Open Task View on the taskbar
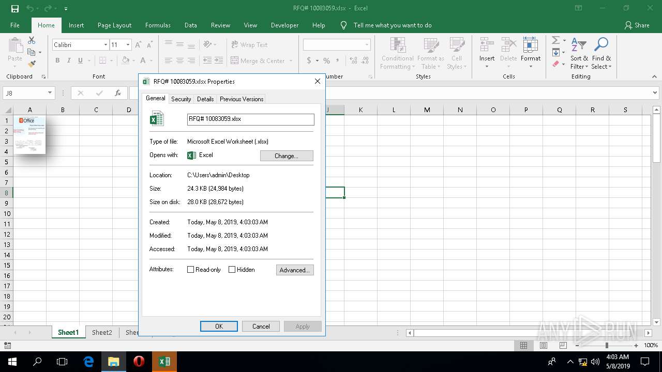Screen dimensions: 662x372 point(62,362)
